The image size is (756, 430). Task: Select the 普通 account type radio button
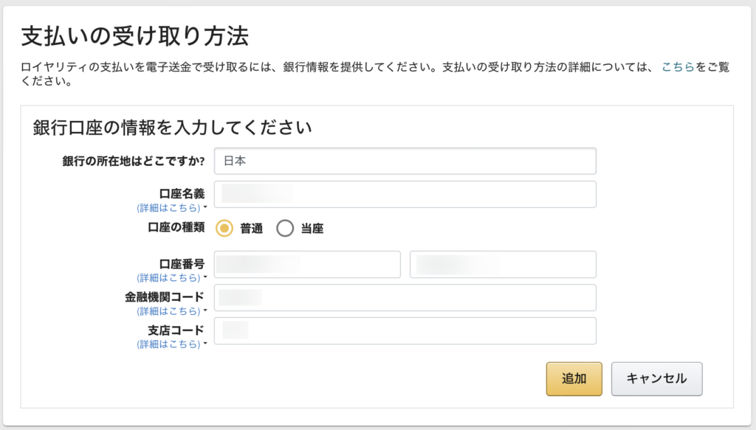click(x=224, y=229)
